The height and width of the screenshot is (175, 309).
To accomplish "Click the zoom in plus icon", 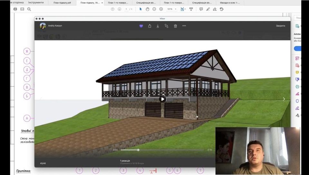I will pyautogui.click(x=161, y=9).
